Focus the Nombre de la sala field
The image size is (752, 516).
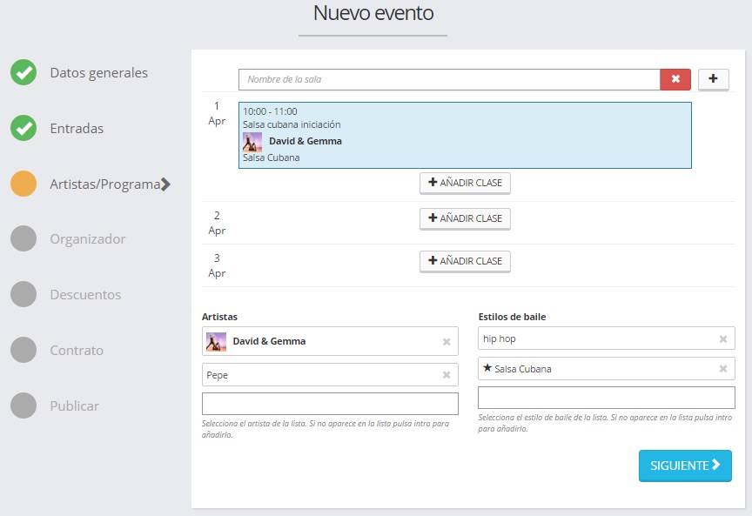[x=449, y=80]
